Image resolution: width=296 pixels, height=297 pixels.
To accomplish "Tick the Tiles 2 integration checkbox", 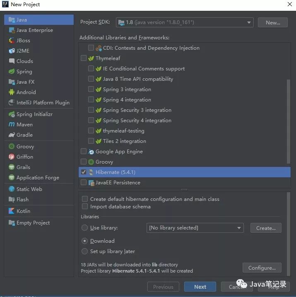I will pos(91,141).
